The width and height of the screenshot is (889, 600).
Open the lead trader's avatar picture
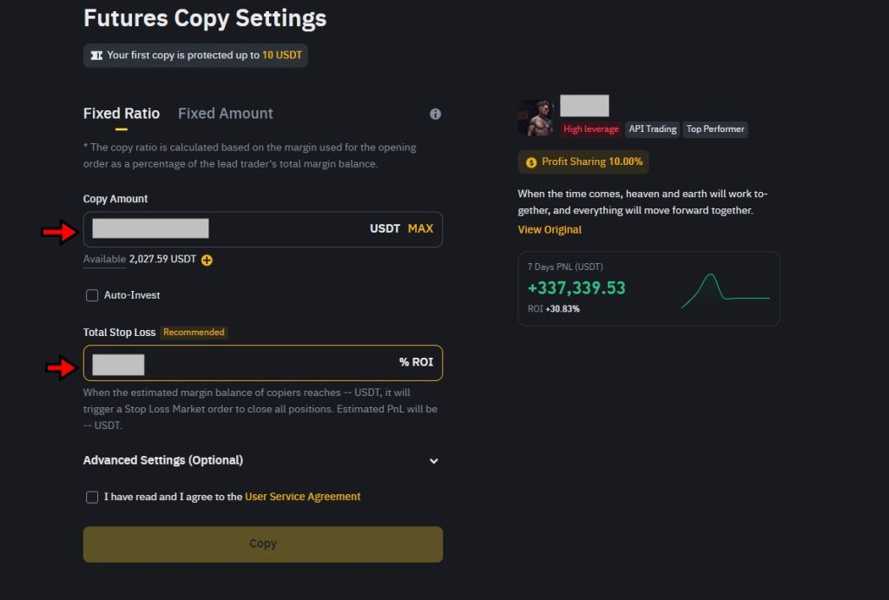536,118
